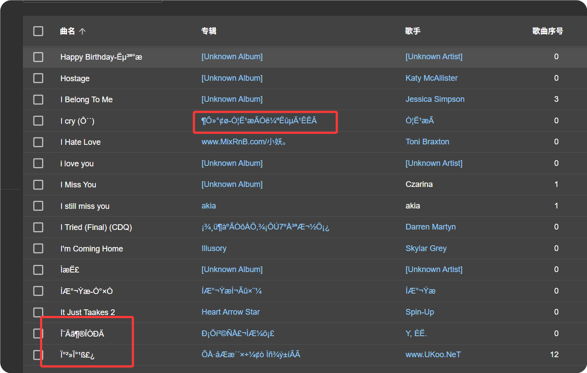Open the Darren Martyn artist link
The height and width of the screenshot is (373, 587).
(430, 227)
